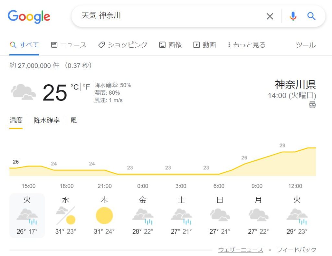The image size is (332, 256).
Task: Click the 6:00 point on temperature graph
Action: click(219, 174)
